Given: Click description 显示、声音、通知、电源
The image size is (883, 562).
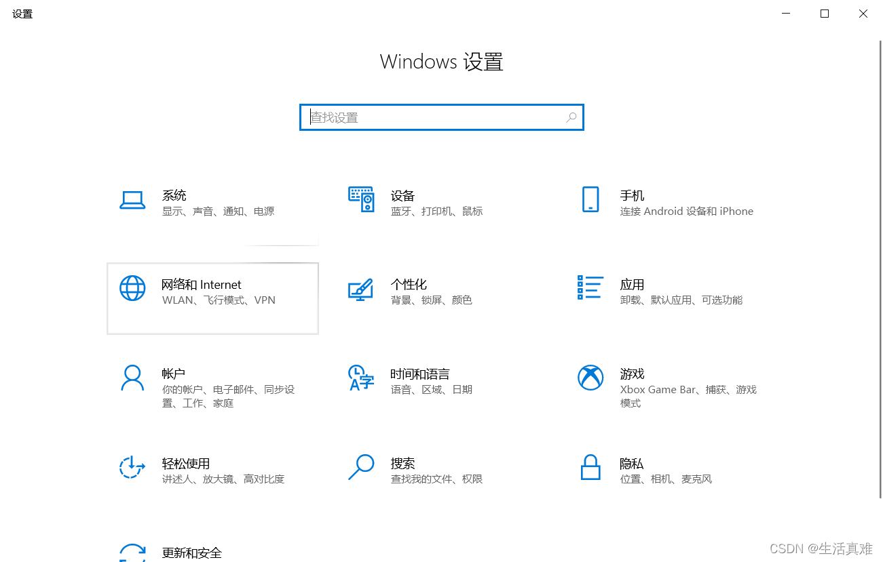Looking at the screenshot, I should [x=219, y=211].
